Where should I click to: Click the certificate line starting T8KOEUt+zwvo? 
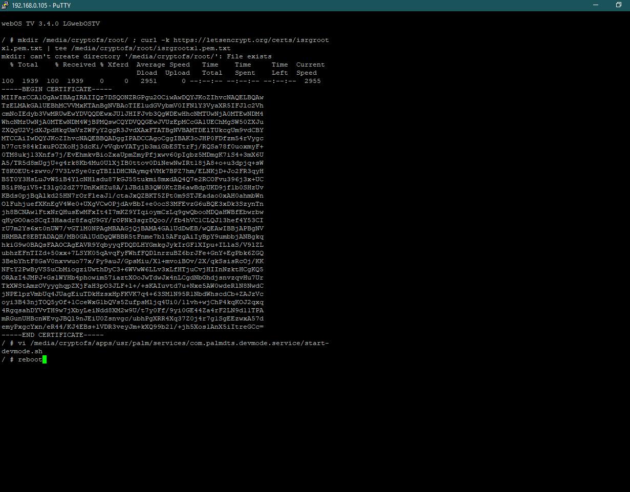[x=133, y=171]
